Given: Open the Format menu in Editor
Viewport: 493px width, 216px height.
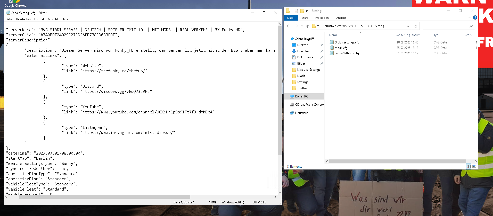Looking at the screenshot, I should pyautogui.click(x=39, y=19).
